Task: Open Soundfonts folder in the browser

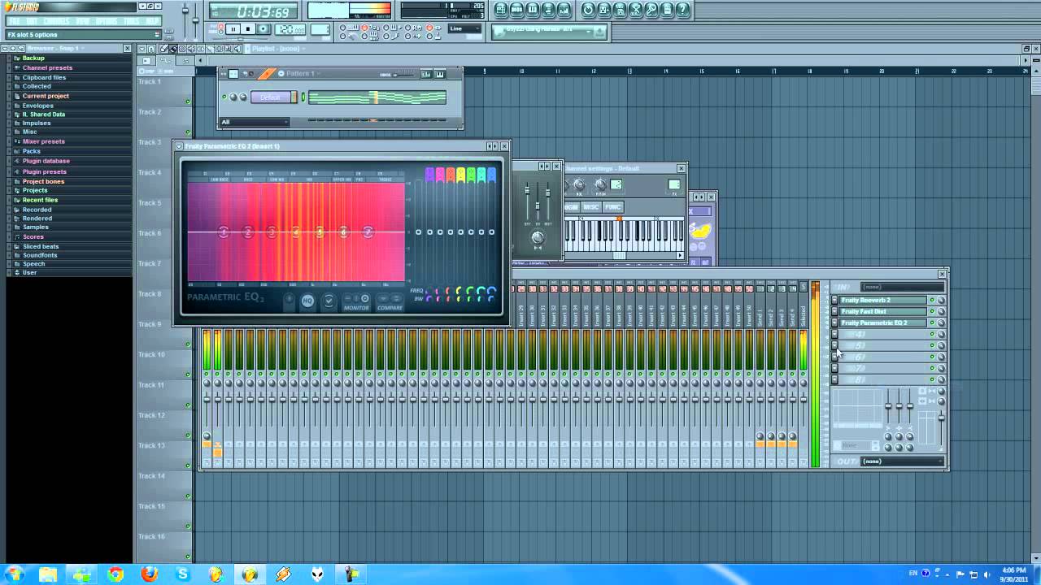Action: [x=40, y=255]
